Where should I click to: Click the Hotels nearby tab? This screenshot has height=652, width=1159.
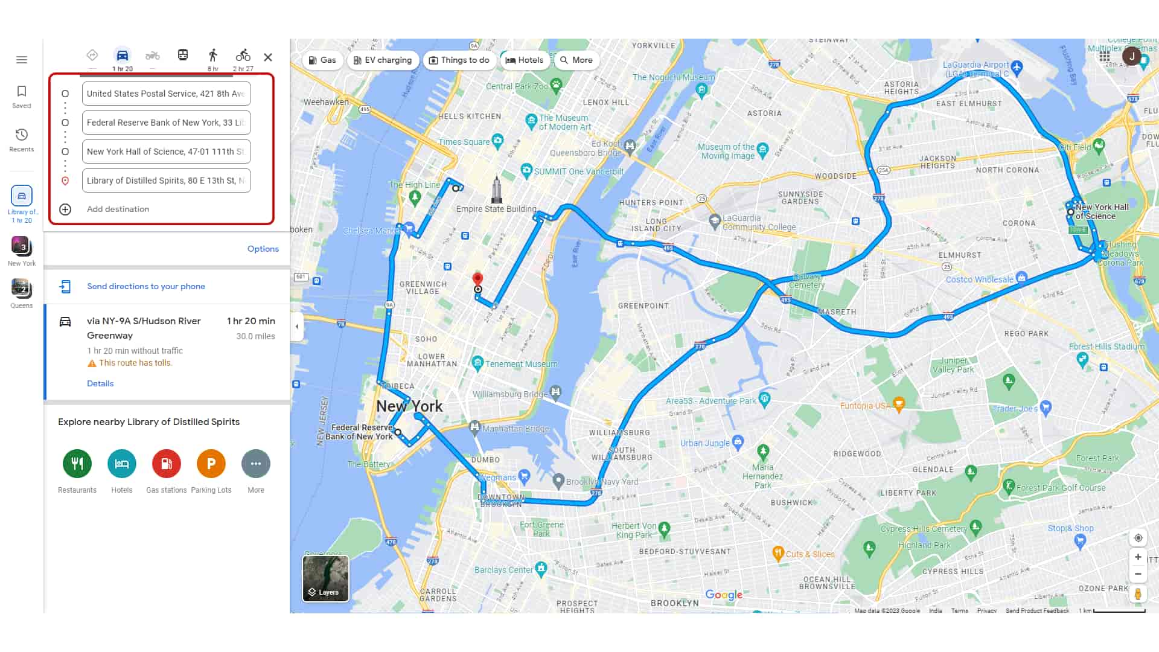122,463
